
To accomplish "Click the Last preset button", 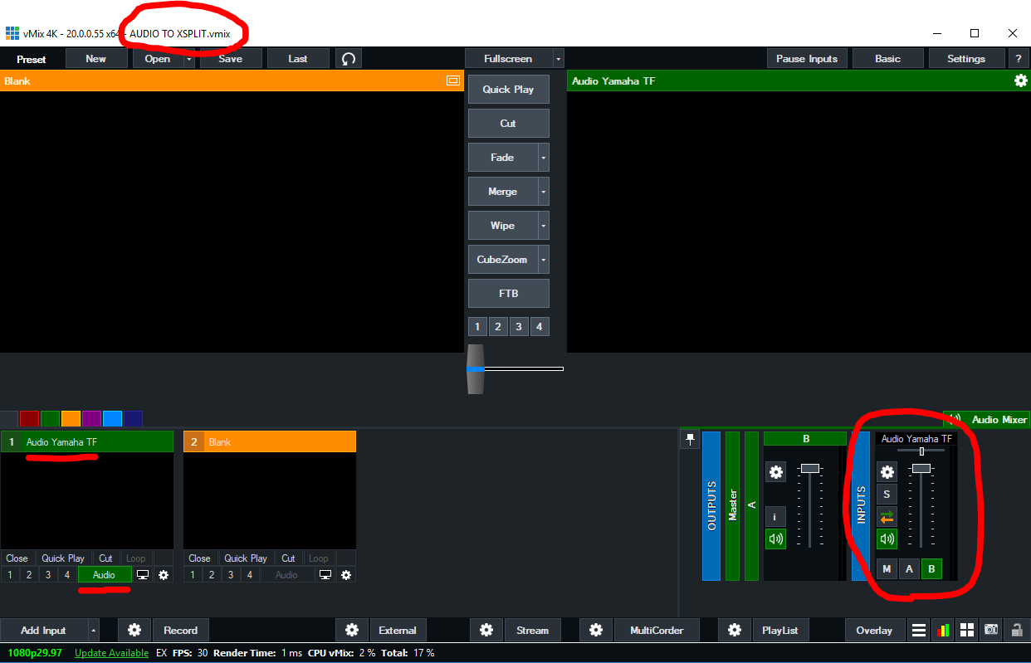I will [298, 58].
